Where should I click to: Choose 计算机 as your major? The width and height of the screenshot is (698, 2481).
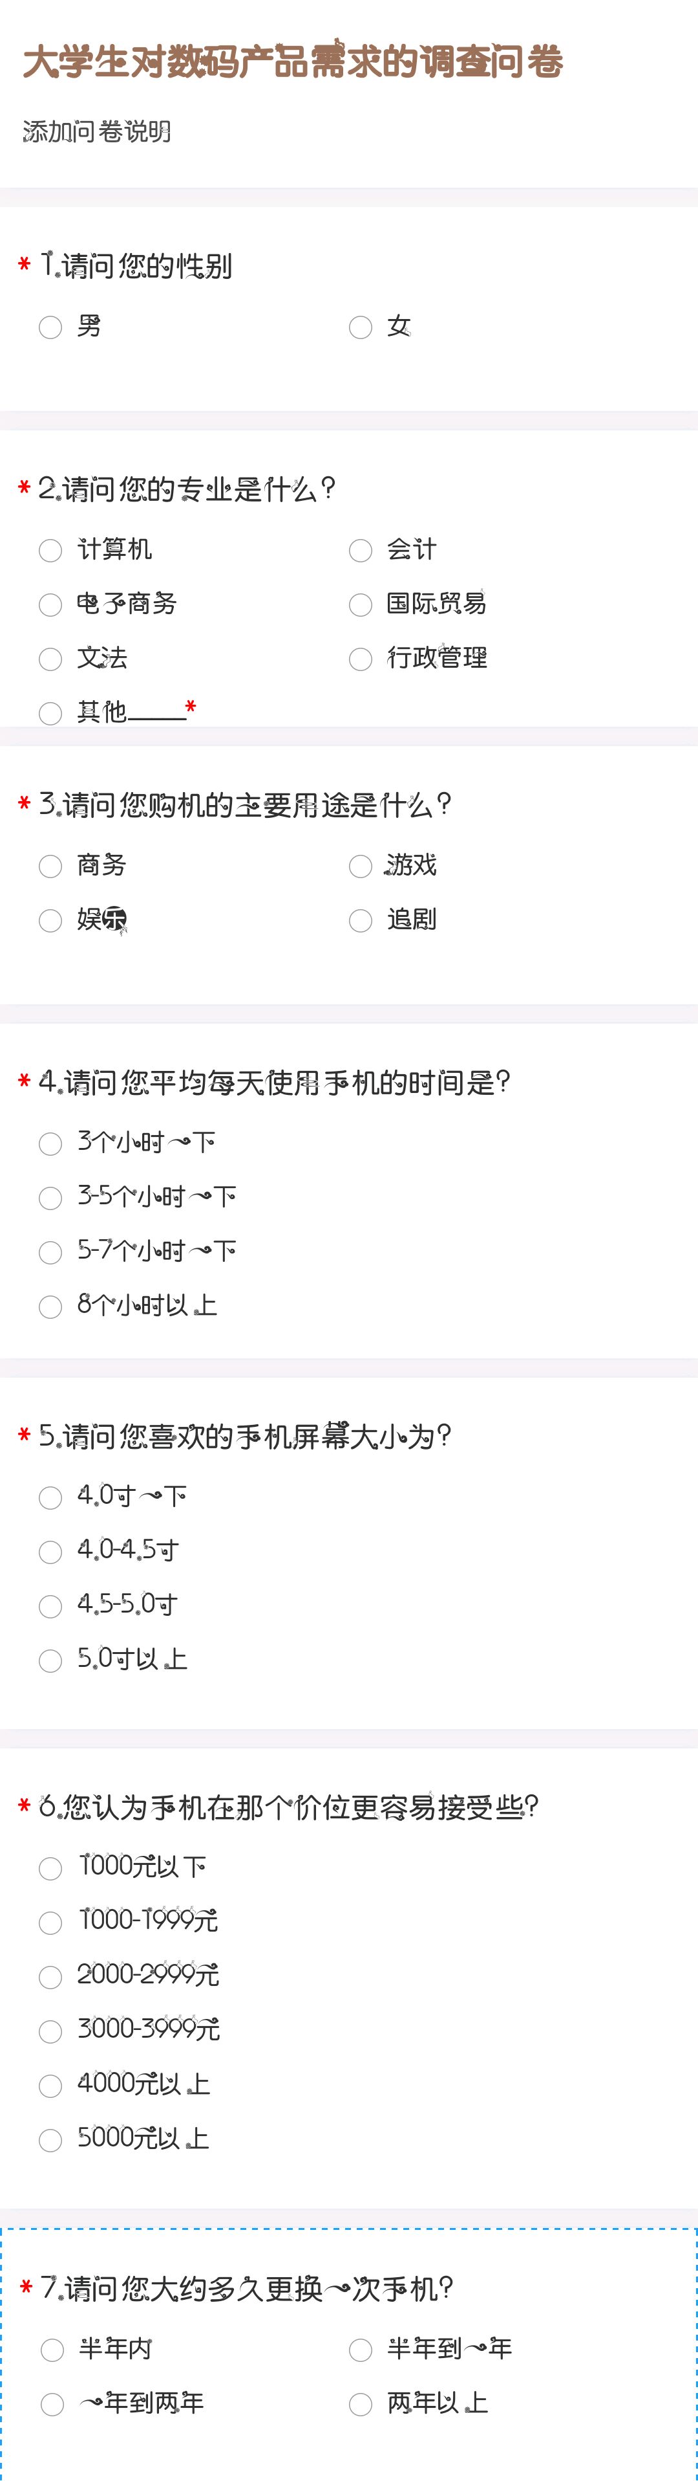click(50, 551)
